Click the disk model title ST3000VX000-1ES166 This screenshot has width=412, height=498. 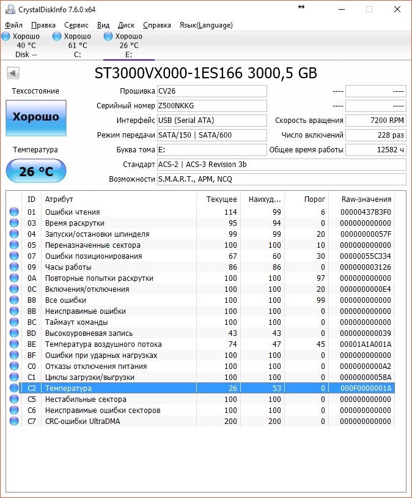point(169,73)
